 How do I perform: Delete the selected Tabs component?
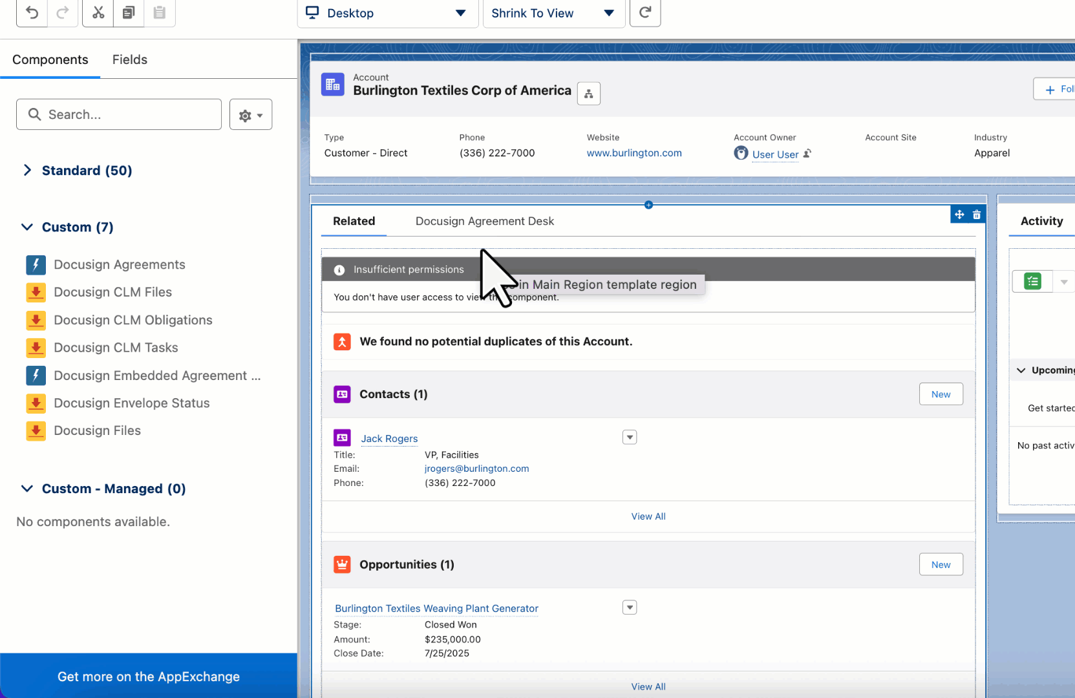[977, 214]
